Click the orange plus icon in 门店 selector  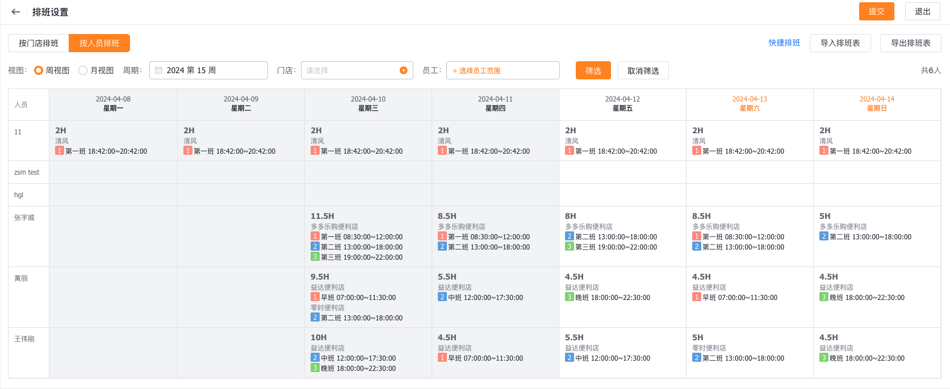coord(404,70)
